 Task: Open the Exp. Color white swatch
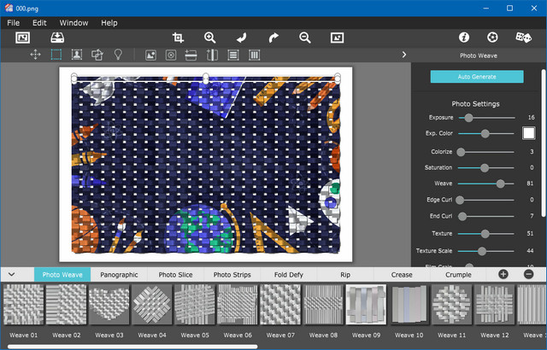(528, 133)
